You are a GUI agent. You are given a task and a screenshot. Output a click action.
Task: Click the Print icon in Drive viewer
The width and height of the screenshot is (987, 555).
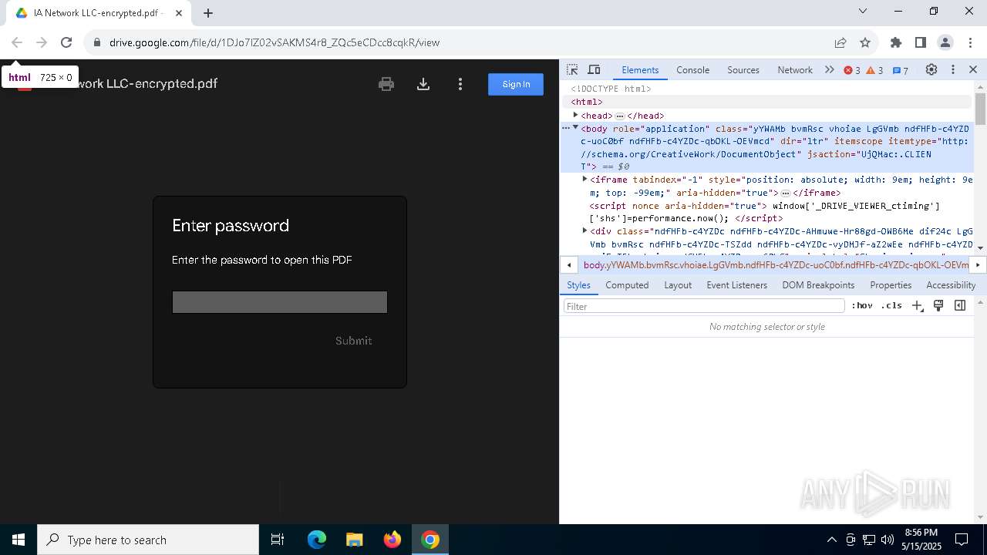(x=386, y=84)
